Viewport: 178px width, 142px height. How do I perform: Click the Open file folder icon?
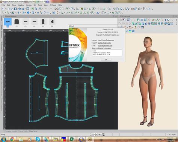click(12, 9)
